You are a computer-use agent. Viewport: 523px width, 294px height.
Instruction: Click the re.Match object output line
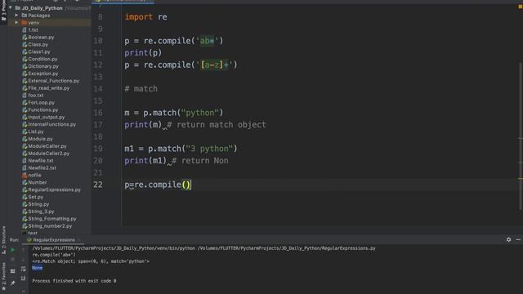tap(91, 261)
